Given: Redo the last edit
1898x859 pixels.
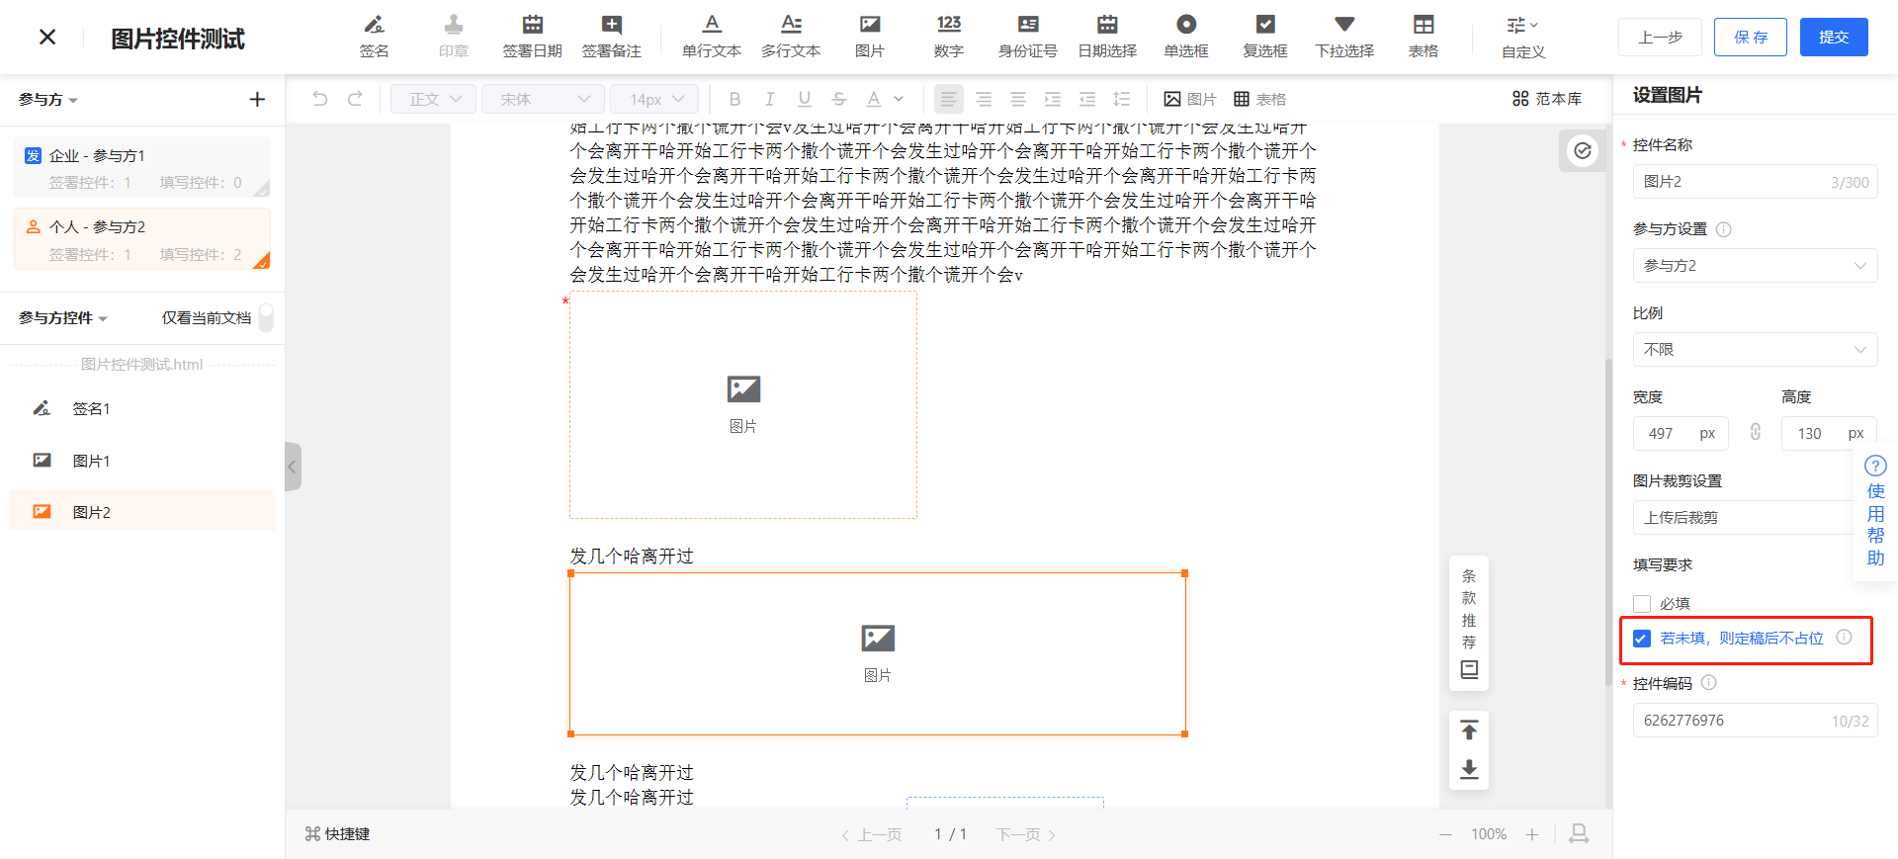Looking at the screenshot, I should 355,99.
